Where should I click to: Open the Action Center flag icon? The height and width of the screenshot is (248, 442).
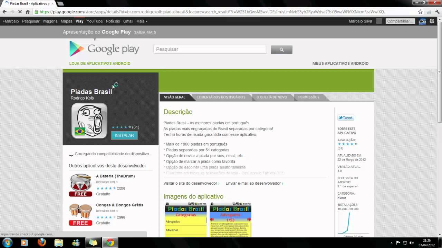(x=398, y=243)
